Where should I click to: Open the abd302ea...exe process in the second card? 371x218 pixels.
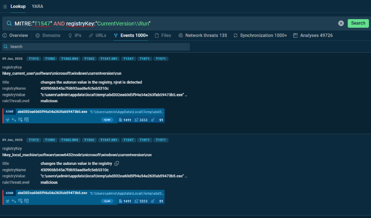point(52,193)
